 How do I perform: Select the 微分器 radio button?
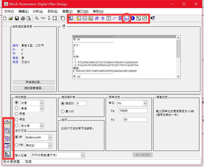click(x=16, y=125)
